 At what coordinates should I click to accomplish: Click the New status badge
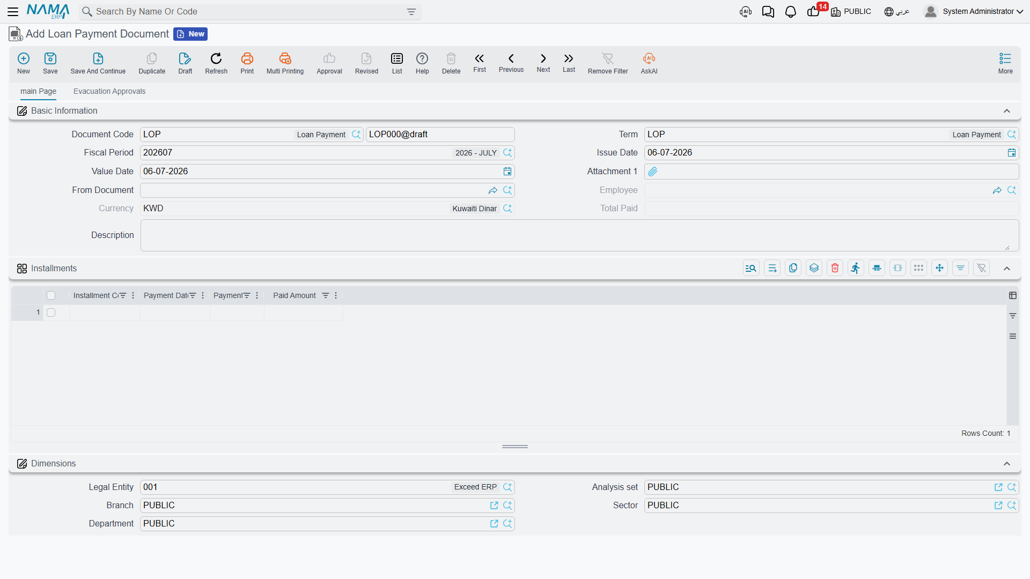click(x=190, y=34)
